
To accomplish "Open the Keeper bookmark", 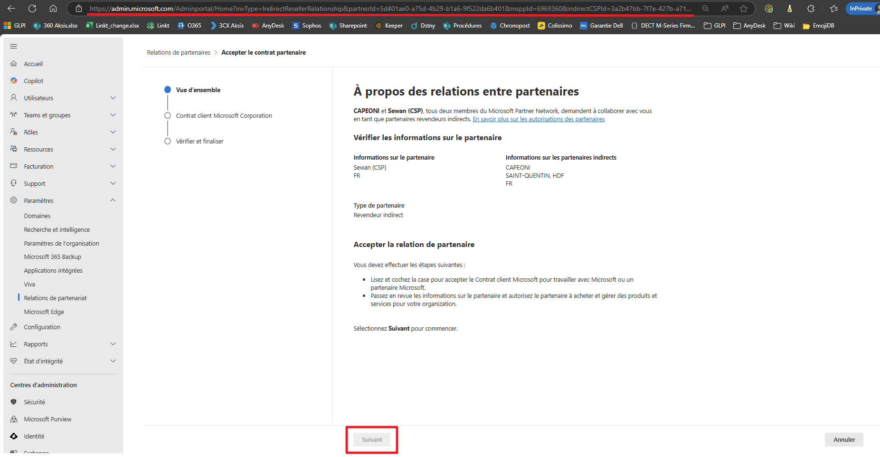I will (389, 26).
